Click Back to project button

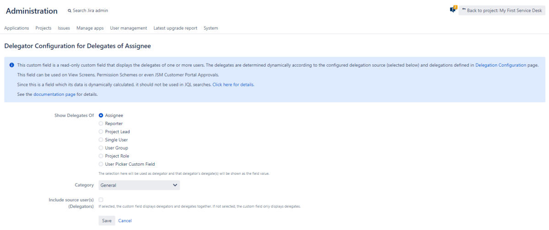(502, 10)
